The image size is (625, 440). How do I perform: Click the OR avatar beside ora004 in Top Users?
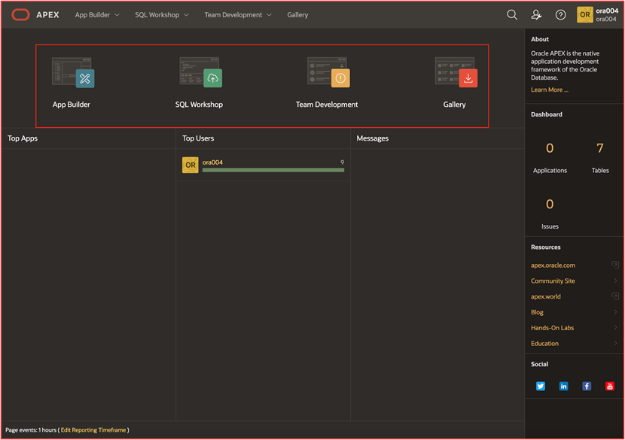tap(190, 165)
